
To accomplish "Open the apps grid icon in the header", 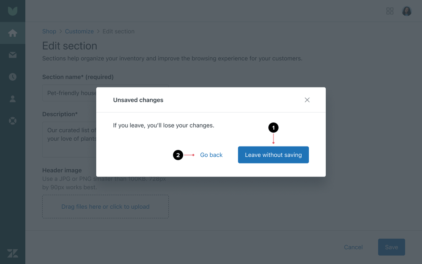I will [390, 11].
